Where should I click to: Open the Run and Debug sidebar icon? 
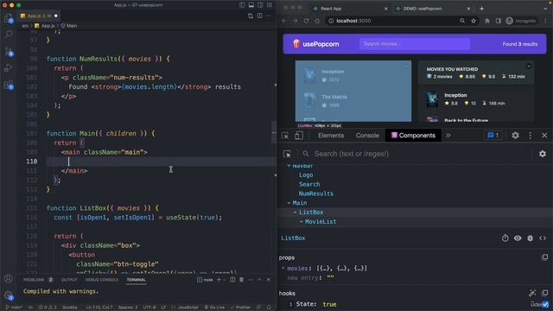click(x=8, y=67)
